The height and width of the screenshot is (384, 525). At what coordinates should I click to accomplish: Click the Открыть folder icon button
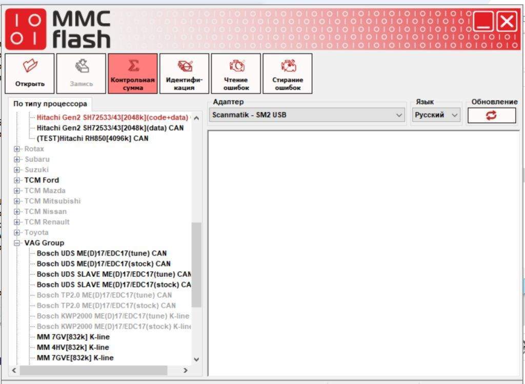pos(29,73)
